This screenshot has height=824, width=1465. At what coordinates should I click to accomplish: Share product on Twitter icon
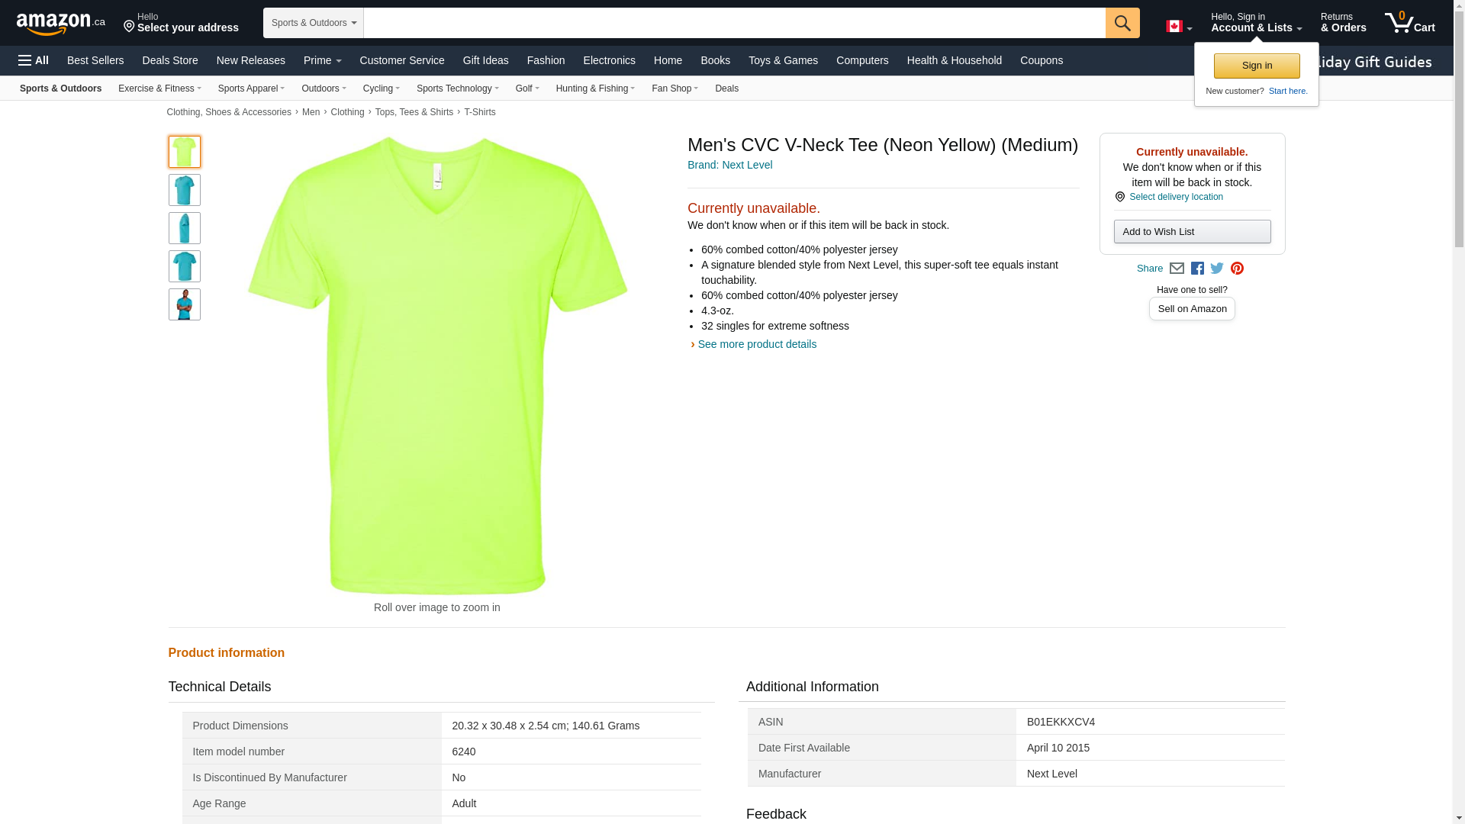pyautogui.click(x=1217, y=269)
